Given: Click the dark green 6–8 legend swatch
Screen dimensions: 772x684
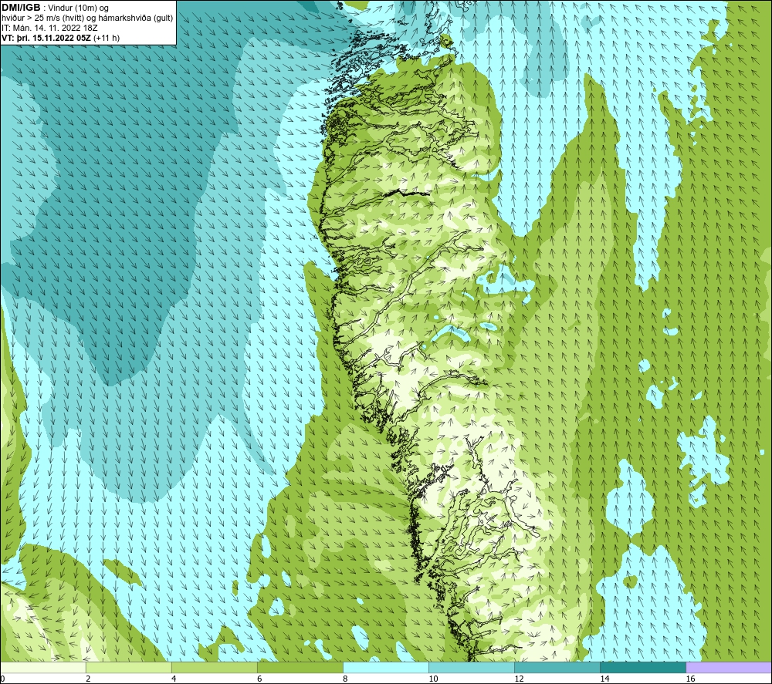Looking at the screenshot, I should pos(300,668).
